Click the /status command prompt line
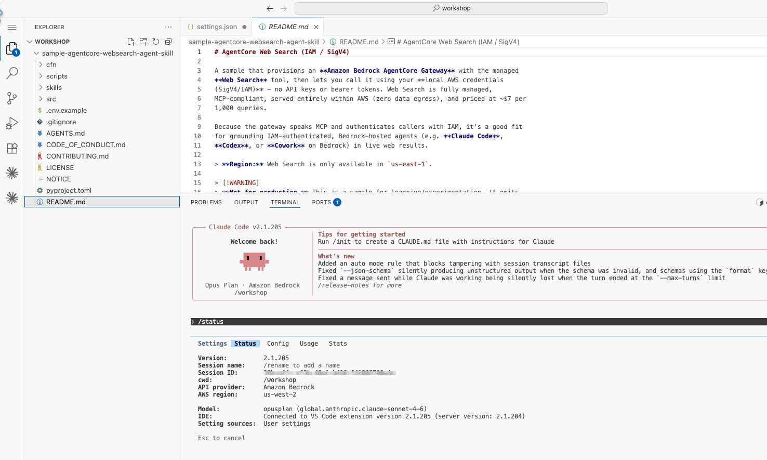Image resolution: width=767 pixels, height=460 pixels. (x=479, y=322)
